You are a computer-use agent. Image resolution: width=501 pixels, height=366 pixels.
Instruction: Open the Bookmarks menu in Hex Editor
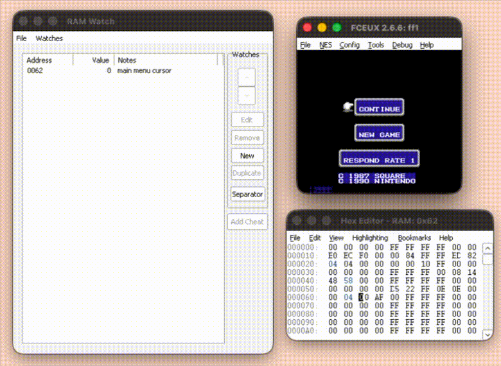point(414,238)
